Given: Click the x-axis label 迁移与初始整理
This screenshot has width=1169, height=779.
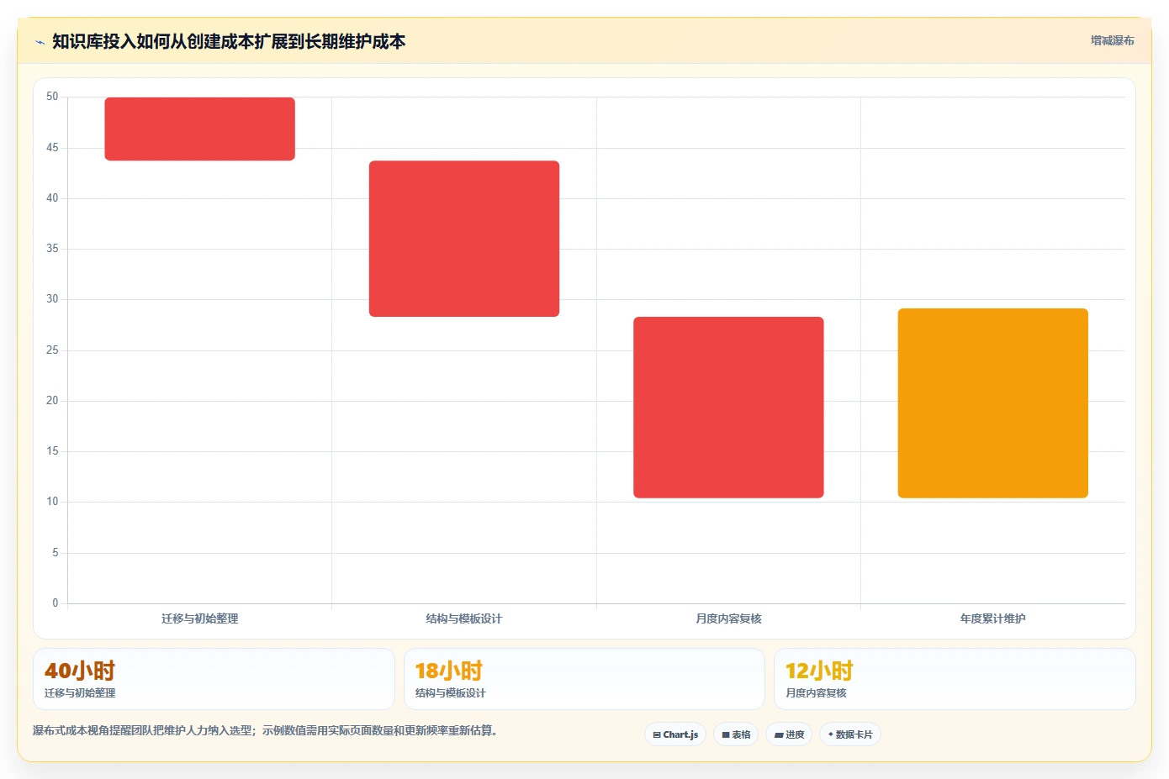Looking at the screenshot, I should [x=199, y=618].
